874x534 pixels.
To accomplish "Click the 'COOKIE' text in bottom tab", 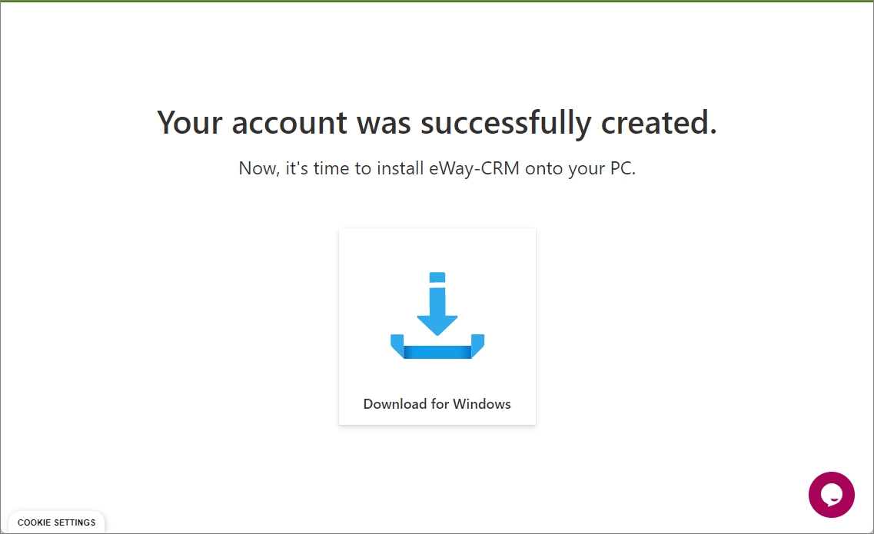I will tap(34, 522).
